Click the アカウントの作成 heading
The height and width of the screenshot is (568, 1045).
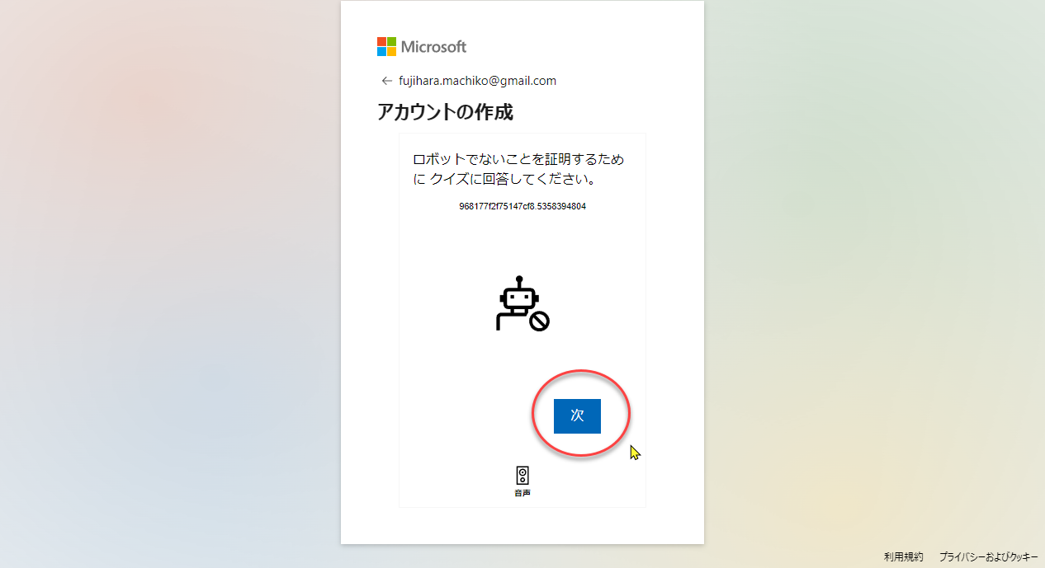(445, 112)
